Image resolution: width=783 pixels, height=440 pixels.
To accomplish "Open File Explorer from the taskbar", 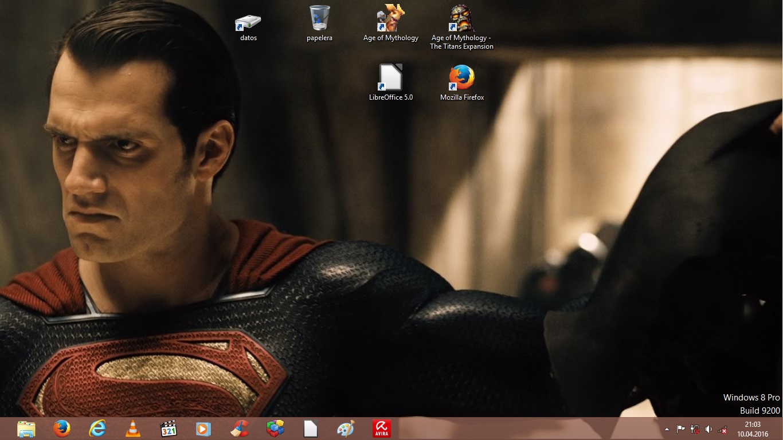I will (x=26, y=429).
